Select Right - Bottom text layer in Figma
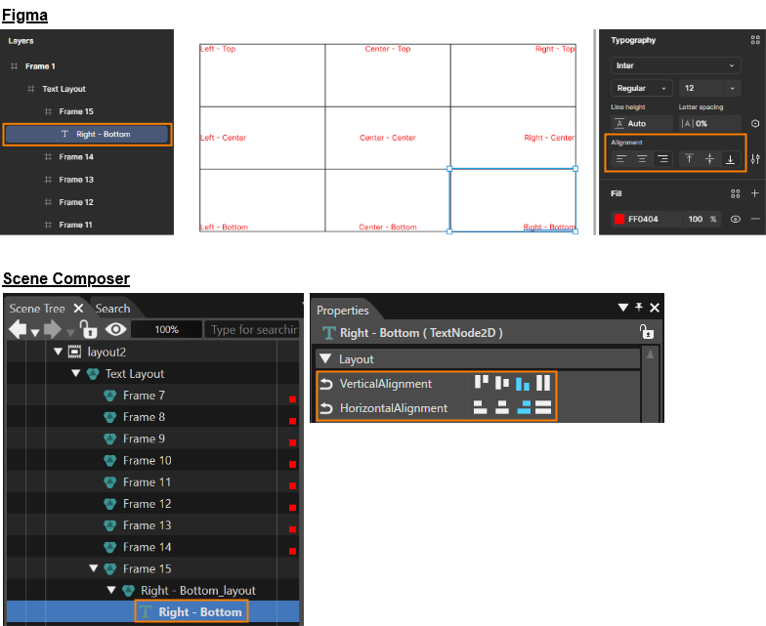Image resolution: width=766 pixels, height=626 pixels. (88, 135)
